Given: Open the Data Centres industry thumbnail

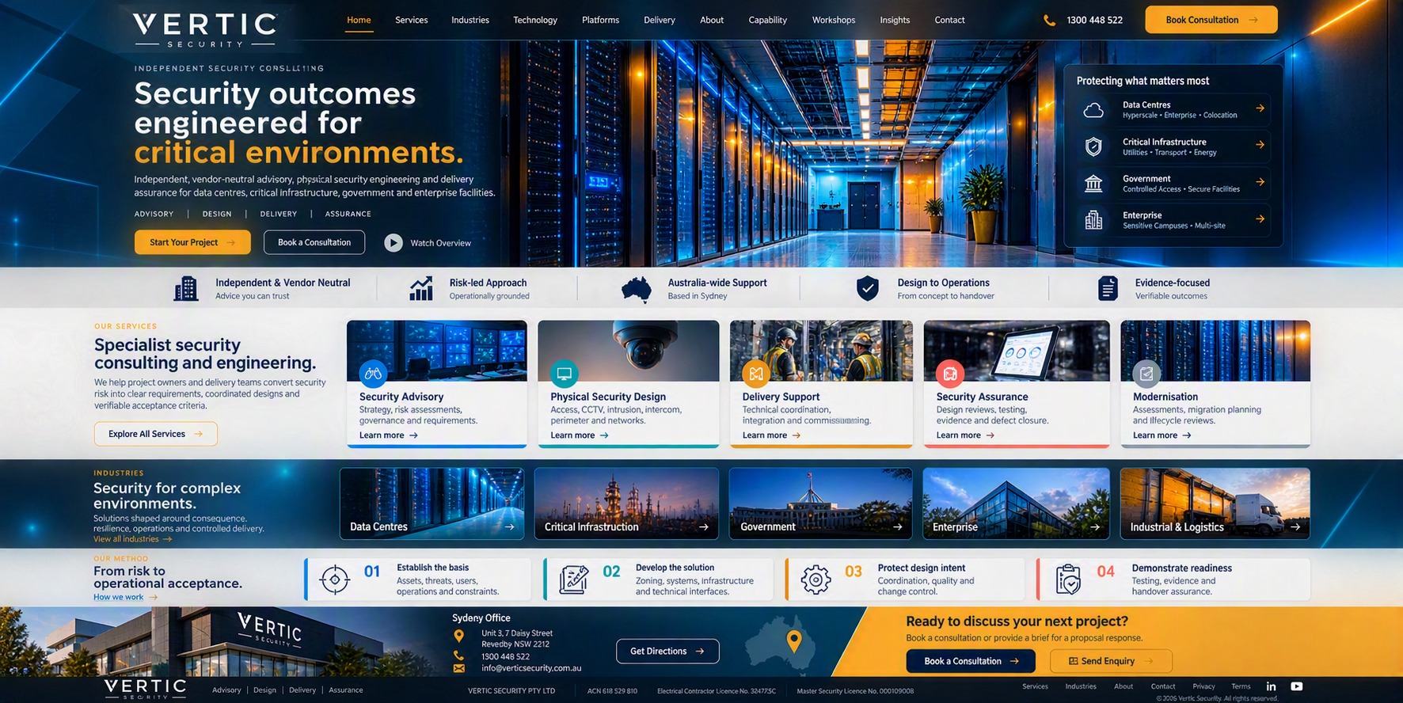Looking at the screenshot, I should (432, 503).
